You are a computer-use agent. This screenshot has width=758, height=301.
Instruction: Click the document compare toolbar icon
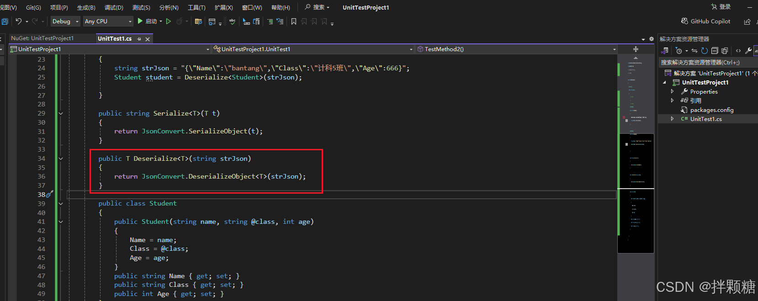(x=256, y=21)
